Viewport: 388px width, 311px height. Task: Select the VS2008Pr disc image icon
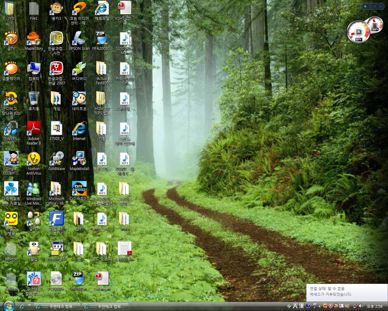[x=56, y=281]
